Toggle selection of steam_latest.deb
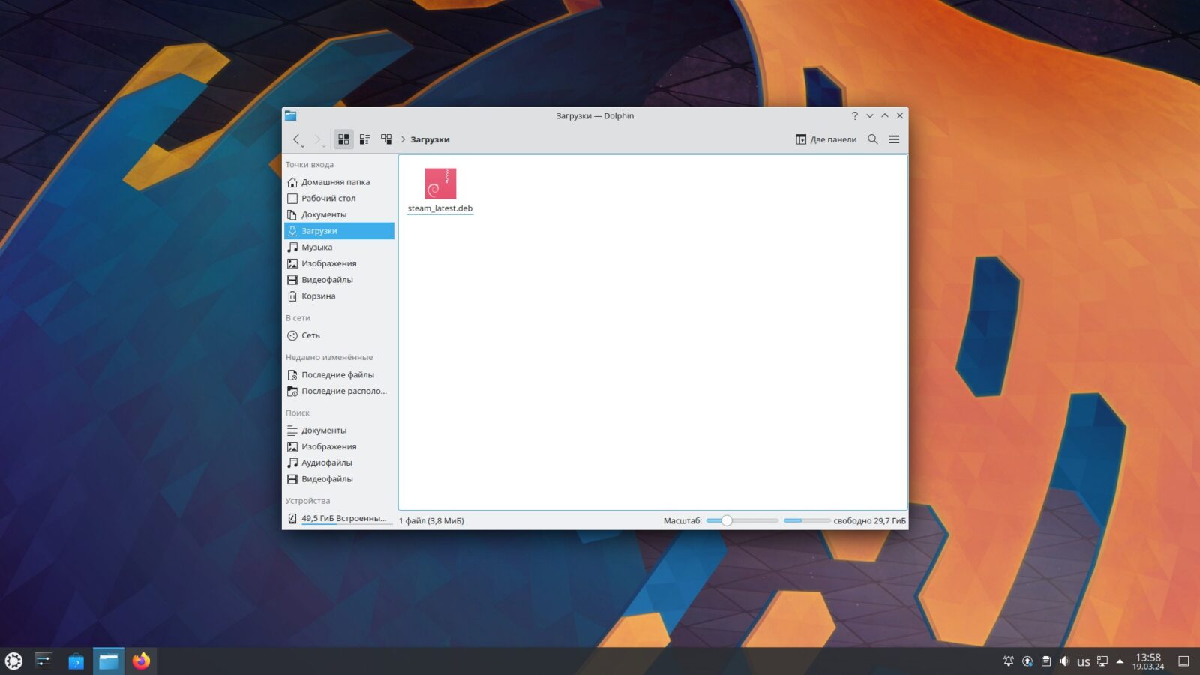The width and height of the screenshot is (1200, 675). point(440,183)
